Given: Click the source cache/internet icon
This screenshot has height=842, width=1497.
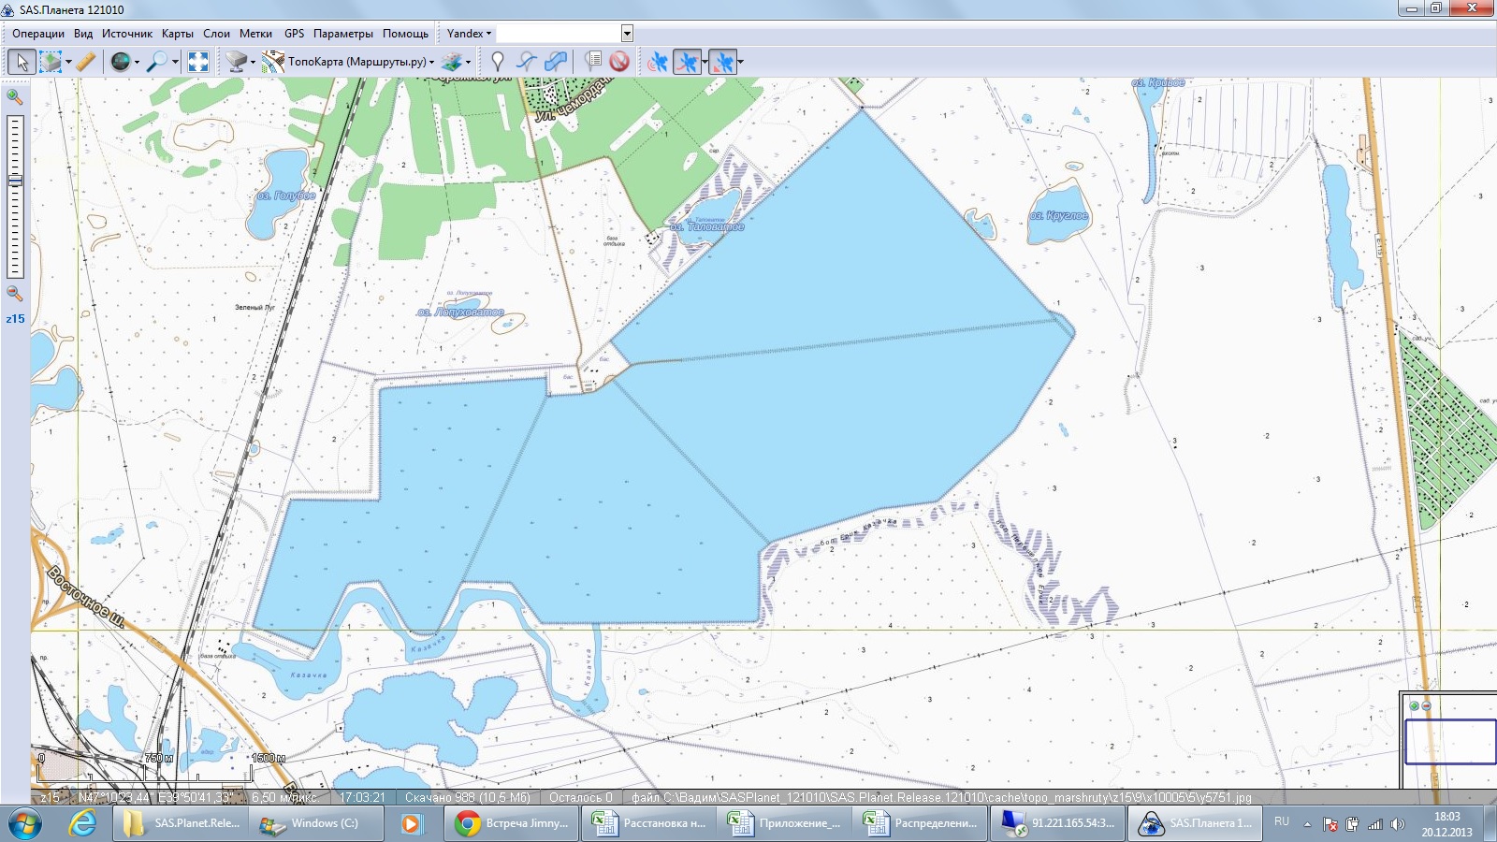Looking at the screenshot, I should pos(236,62).
